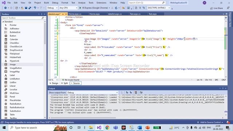Screen dimensions: 233x131
Task: Toggle auto-hide pin on Output panel
Action: coord(223,88)
